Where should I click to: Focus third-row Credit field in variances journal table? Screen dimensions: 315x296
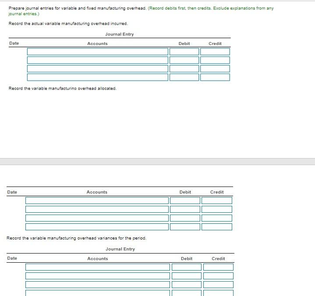218,285
